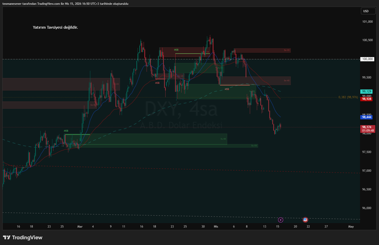Screen dimensions: 379x245
Task: Click the blue 98,444 moving average label
Action: coord(367,117)
